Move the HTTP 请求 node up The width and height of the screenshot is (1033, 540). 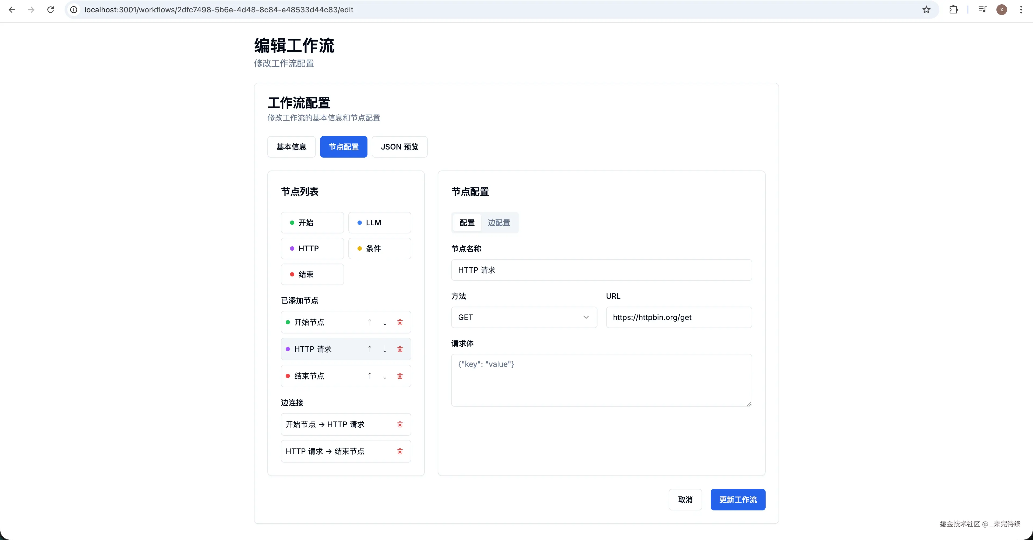tap(370, 349)
